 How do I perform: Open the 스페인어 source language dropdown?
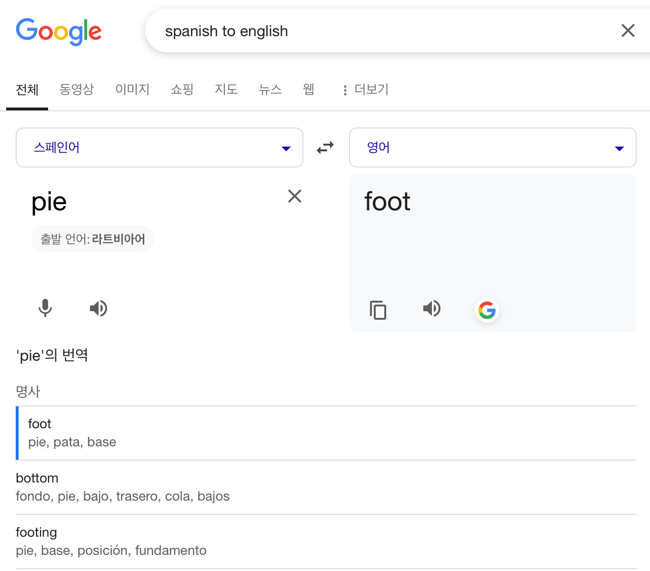[159, 148]
